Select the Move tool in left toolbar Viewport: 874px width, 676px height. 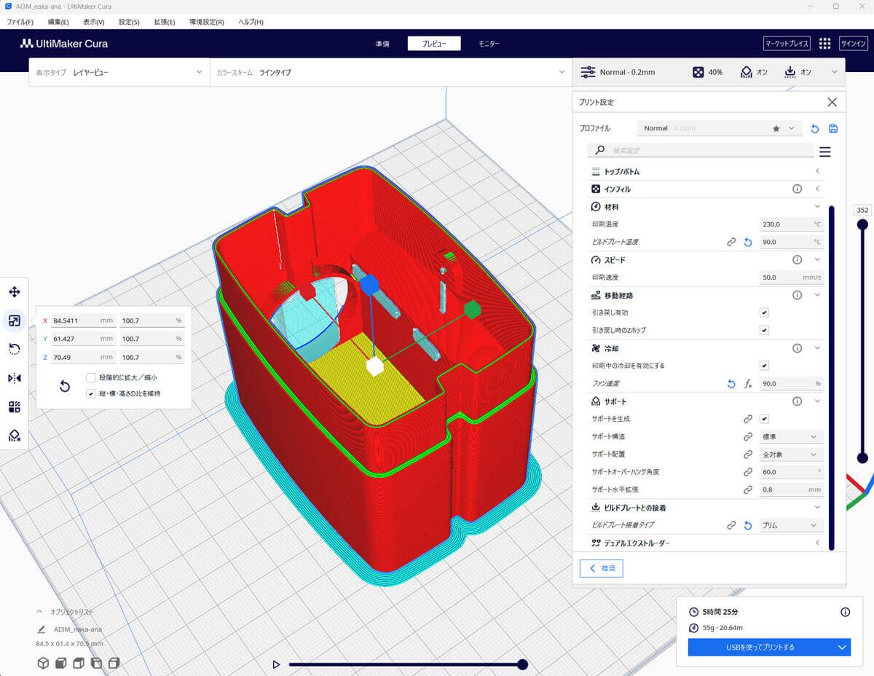(x=14, y=292)
